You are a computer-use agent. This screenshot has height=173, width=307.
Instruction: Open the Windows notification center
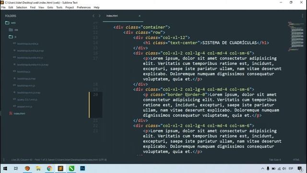[x=300, y=169]
